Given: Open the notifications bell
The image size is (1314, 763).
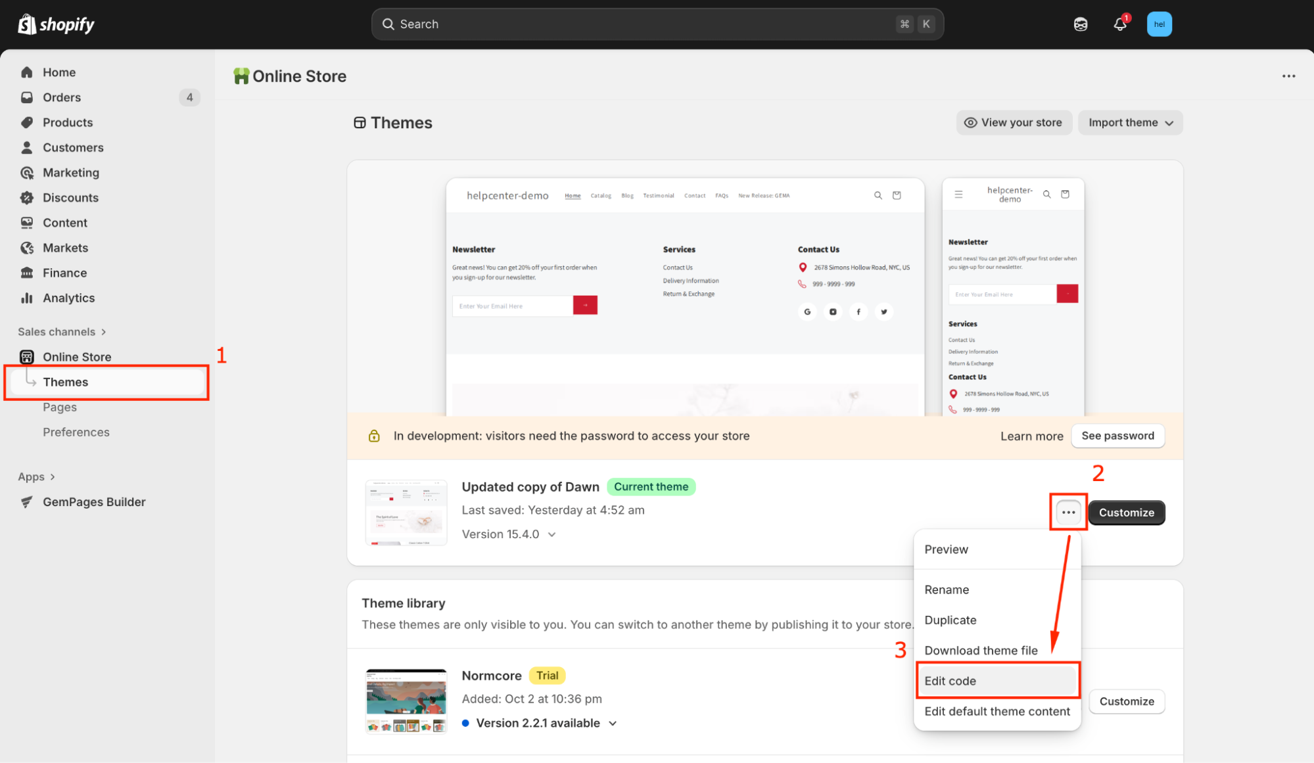Looking at the screenshot, I should click(1120, 24).
